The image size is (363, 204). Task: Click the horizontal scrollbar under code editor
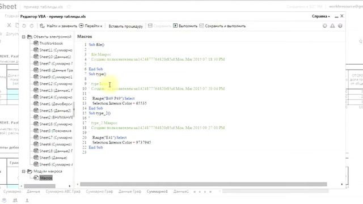[x=204, y=184]
